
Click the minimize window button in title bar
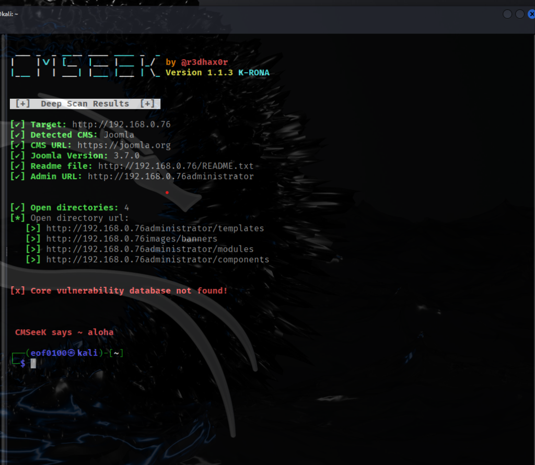[507, 14]
